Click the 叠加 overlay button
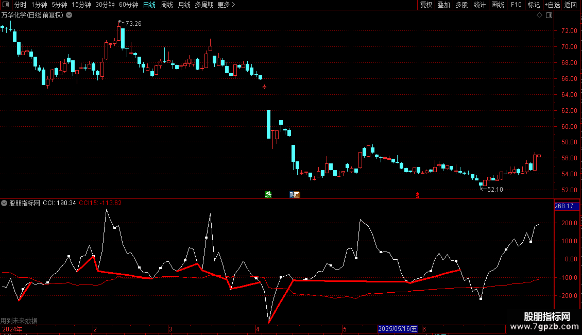582x335 pixels. click(443, 5)
